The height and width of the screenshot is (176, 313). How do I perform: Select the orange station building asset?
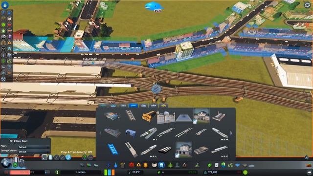click(x=149, y=116)
